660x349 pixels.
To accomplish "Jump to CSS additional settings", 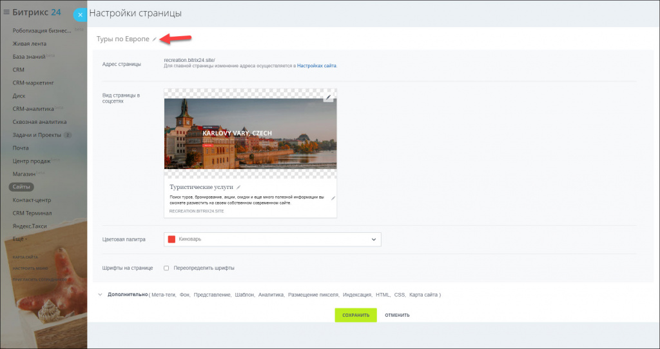I will click(x=400, y=295).
